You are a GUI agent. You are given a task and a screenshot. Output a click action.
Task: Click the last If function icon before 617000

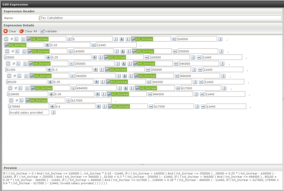pyautogui.click(x=11, y=100)
